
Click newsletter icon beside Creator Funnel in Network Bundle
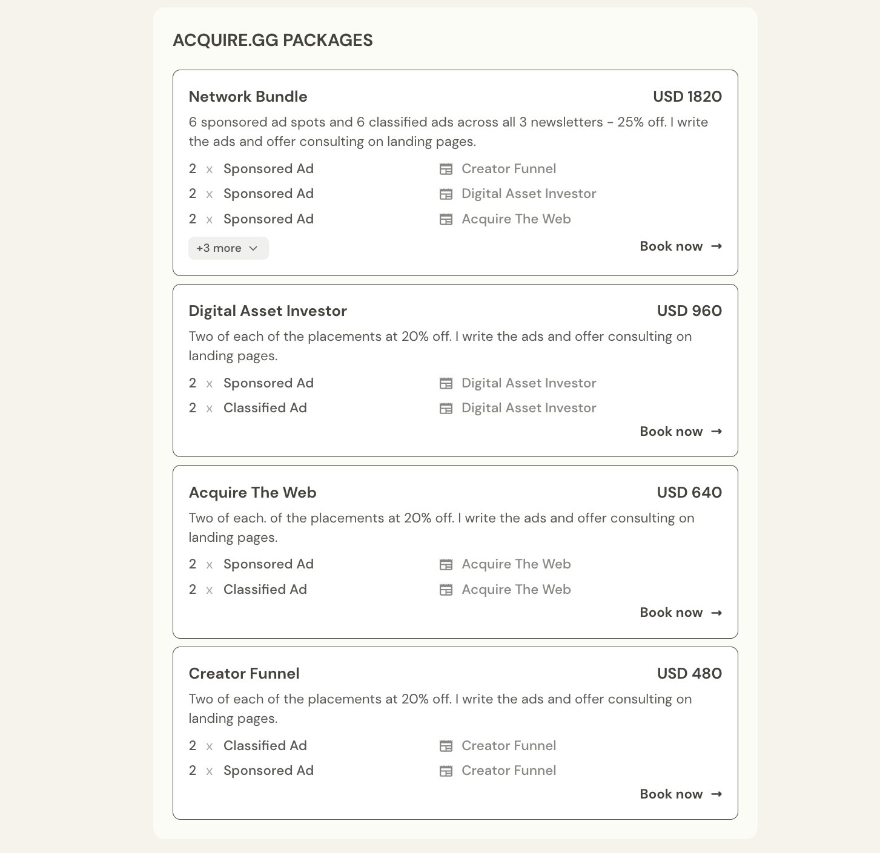[446, 169]
